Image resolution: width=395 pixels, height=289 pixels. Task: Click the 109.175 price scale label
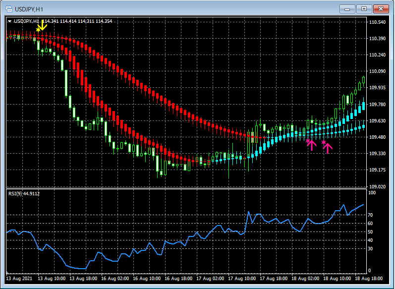(x=377, y=170)
